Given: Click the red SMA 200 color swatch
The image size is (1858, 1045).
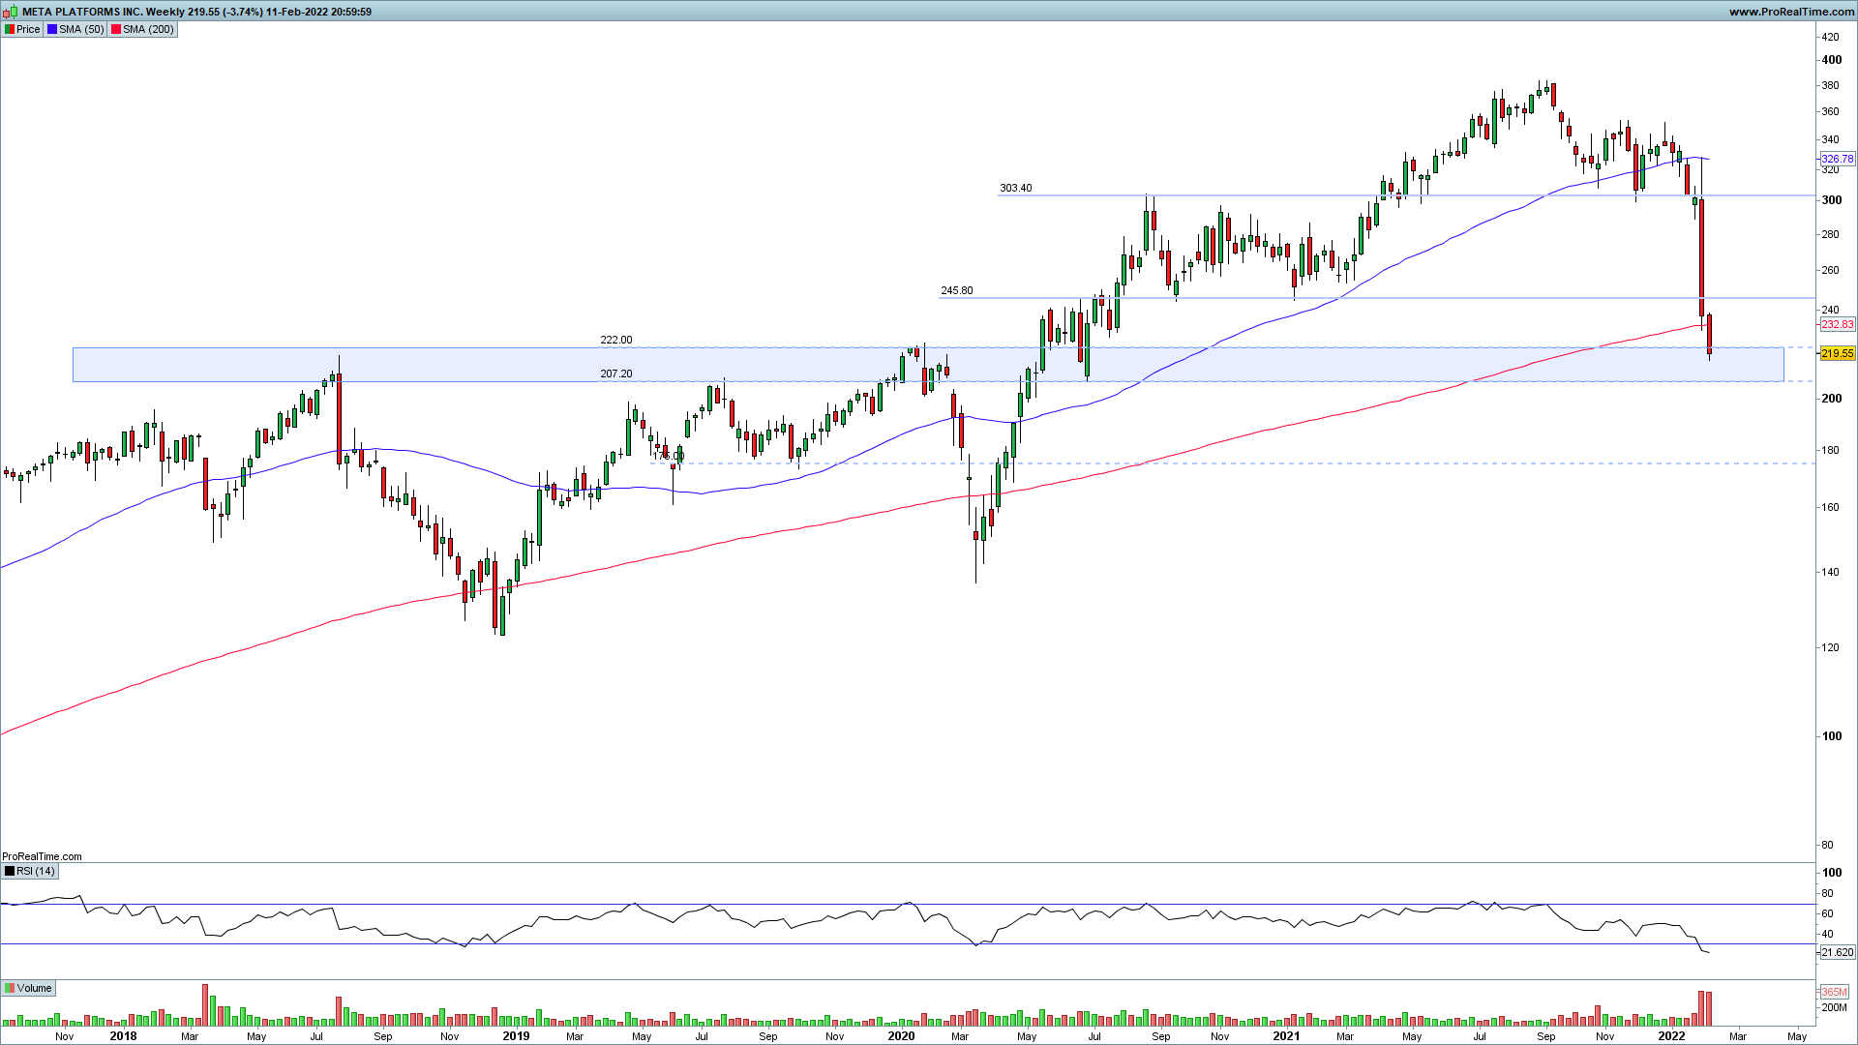Looking at the screenshot, I should pyautogui.click(x=116, y=29).
